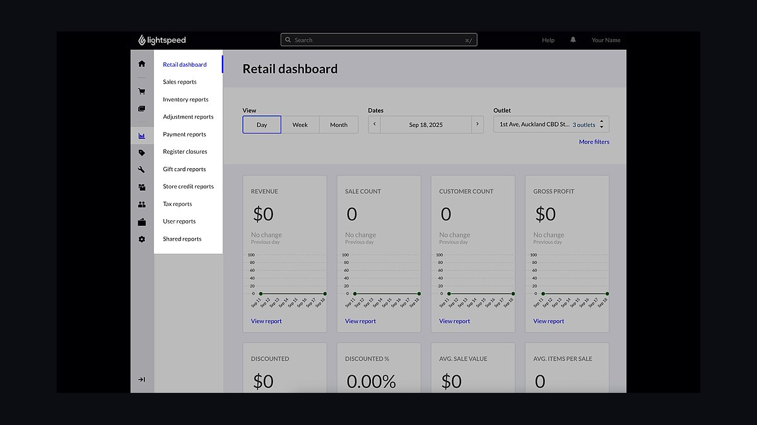View report for Sale Count
This screenshot has width=757, height=425.
[360, 321]
